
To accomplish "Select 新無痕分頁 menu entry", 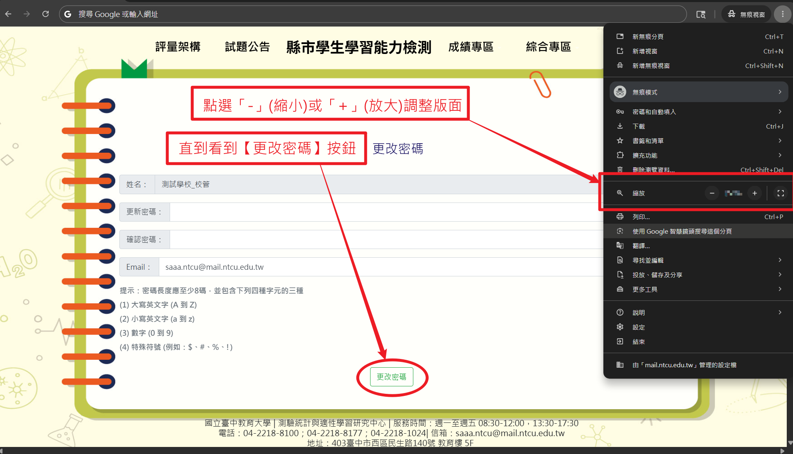I will (x=699, y=37).
